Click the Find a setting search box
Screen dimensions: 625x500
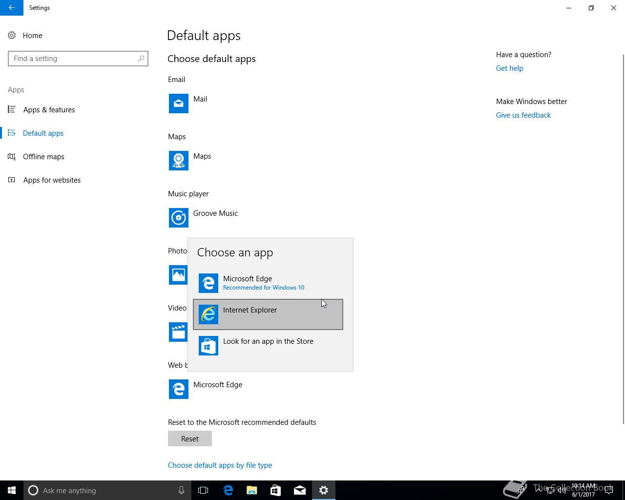78,59
